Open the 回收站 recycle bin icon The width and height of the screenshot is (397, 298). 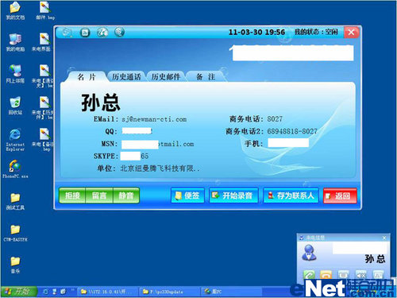pos(15,106)
